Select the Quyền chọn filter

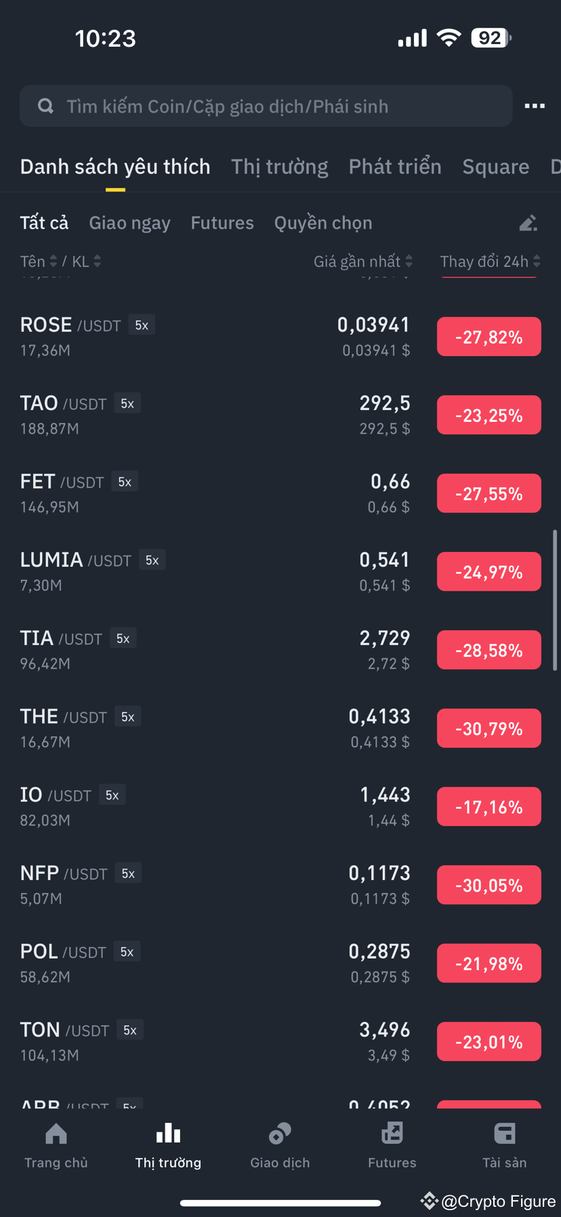pyautogui.click(x=323, y=223)
